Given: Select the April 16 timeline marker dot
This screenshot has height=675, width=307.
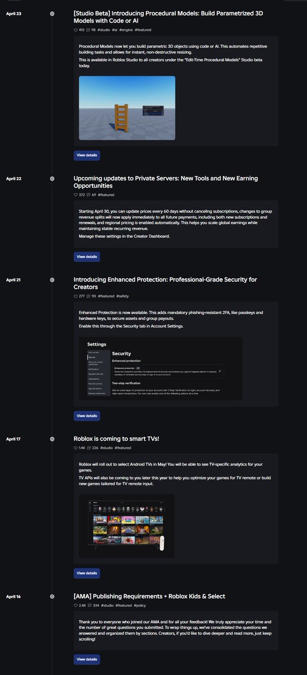Looking at the screenshot, I should tap(52, 596).
